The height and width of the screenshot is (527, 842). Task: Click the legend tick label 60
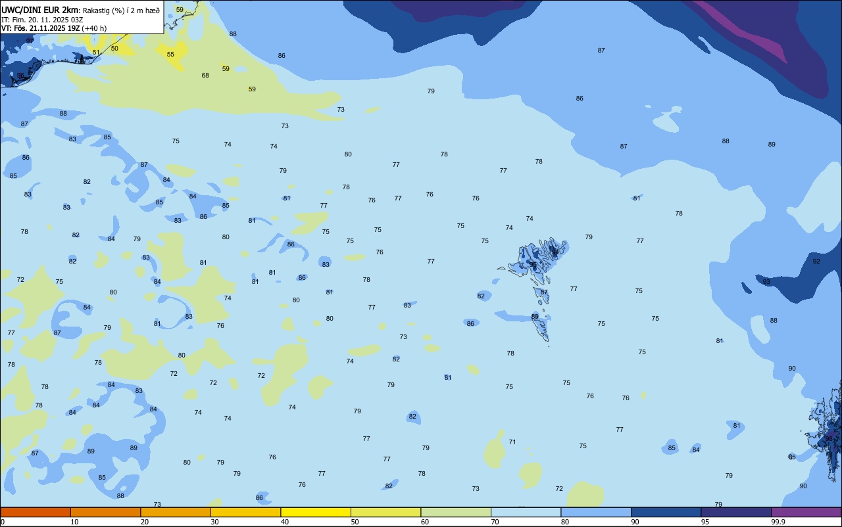pos(424,522)
